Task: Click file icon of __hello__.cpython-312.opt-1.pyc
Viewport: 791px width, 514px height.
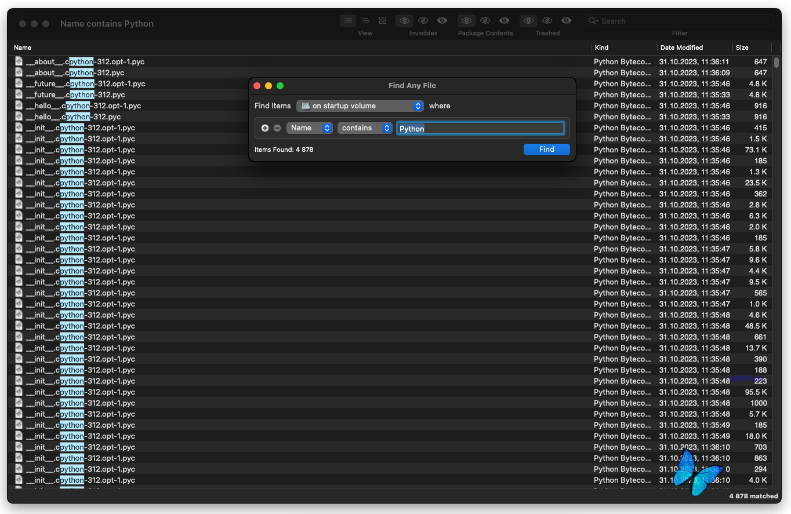Action: coord(19,105)
